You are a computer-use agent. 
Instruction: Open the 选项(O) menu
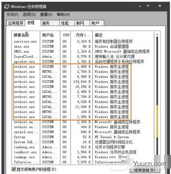pyautogui.click(x=29, y=15)
